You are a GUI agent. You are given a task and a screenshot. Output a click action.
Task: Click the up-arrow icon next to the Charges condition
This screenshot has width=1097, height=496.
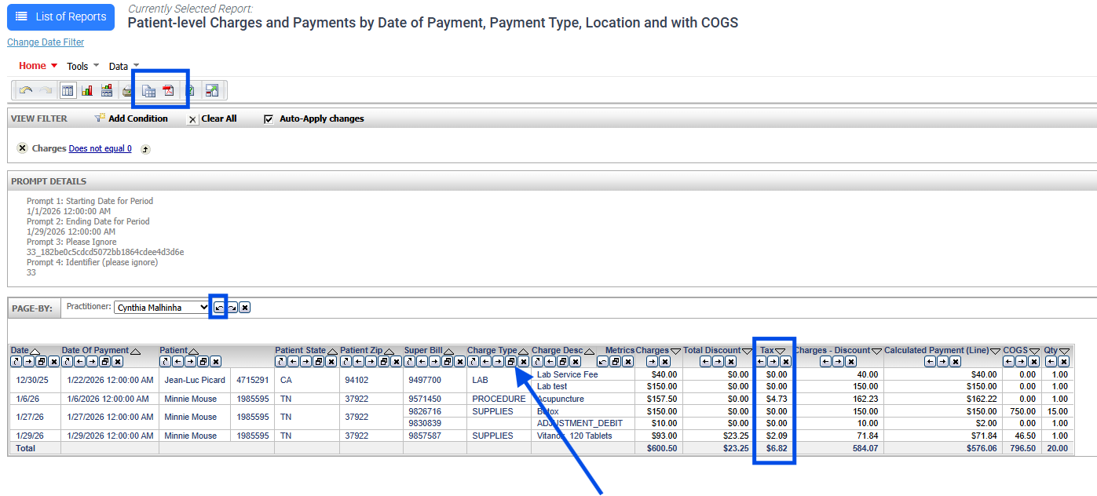click(145, 149)
